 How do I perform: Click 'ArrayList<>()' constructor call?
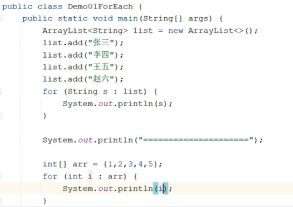[x=221, y=31]
